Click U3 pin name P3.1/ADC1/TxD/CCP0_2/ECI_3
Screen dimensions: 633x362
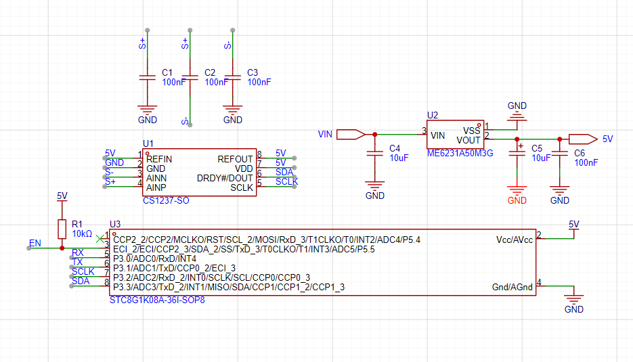coord(175,269)
